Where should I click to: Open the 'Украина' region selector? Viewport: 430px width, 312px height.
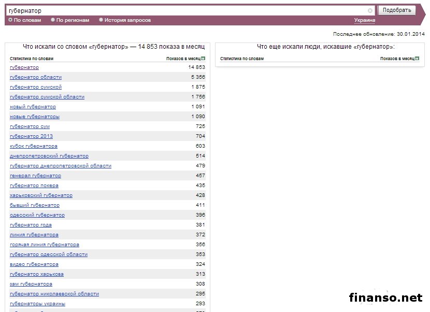pos(365,20)
